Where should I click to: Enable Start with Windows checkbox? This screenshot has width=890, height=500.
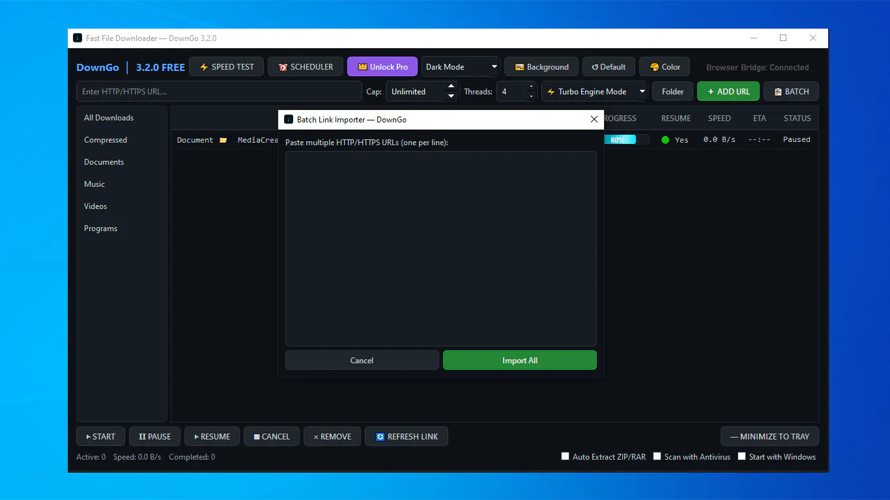click(x=741, y=456)
